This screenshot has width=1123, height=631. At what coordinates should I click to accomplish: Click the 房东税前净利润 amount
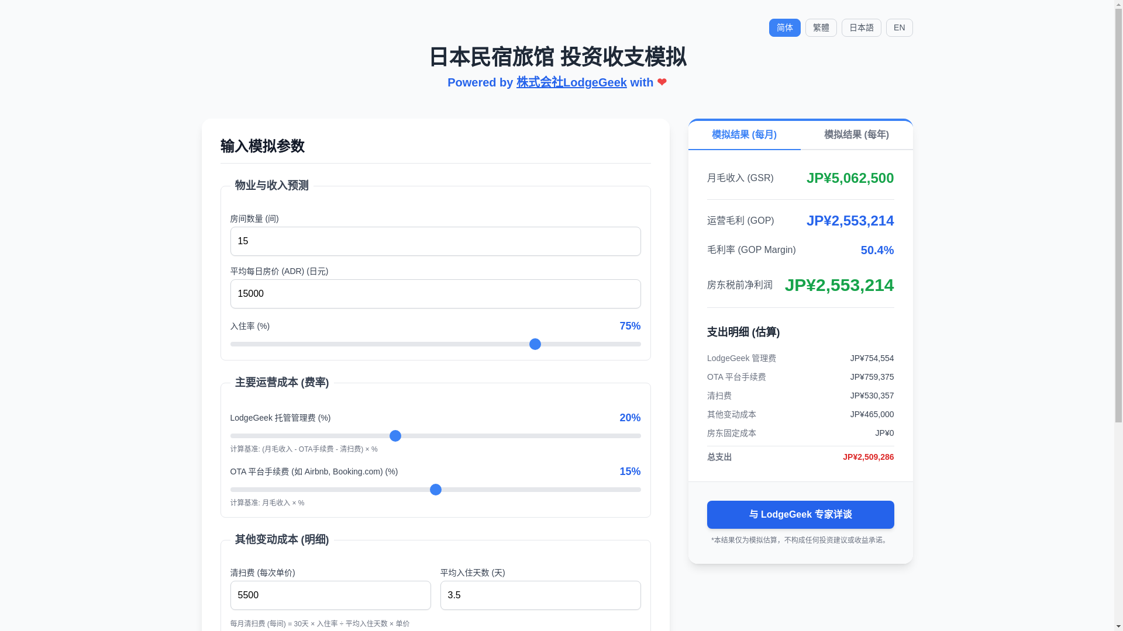click(839, 285)
